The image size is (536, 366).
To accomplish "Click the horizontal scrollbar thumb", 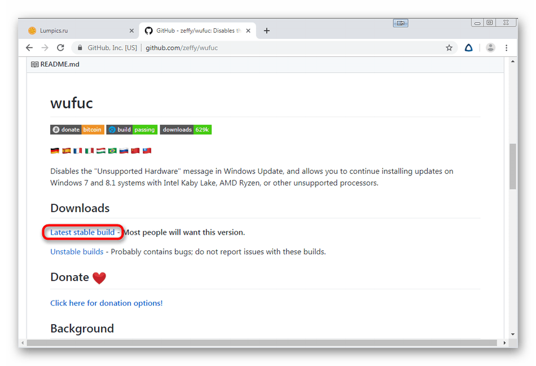I will (262, 343).
